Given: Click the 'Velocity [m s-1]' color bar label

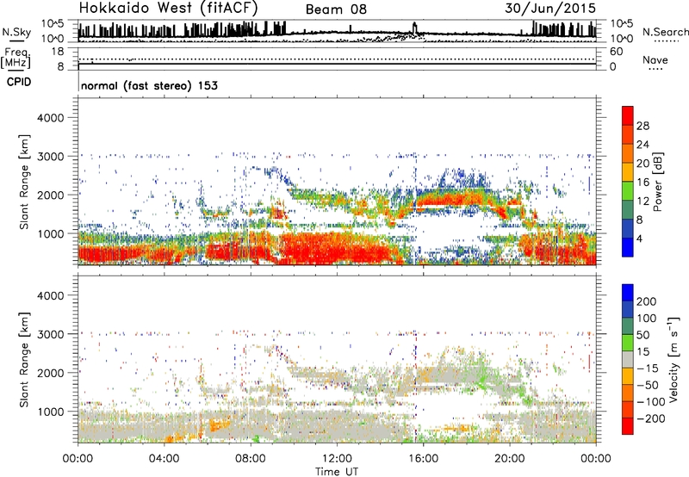Looking at the screenshot, I should (673, 359).
